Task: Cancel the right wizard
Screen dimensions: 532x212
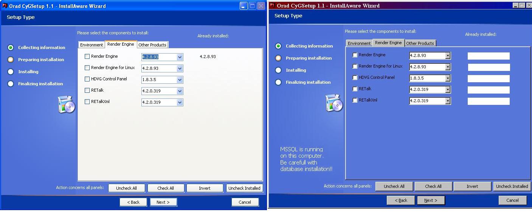Action: 513,200
